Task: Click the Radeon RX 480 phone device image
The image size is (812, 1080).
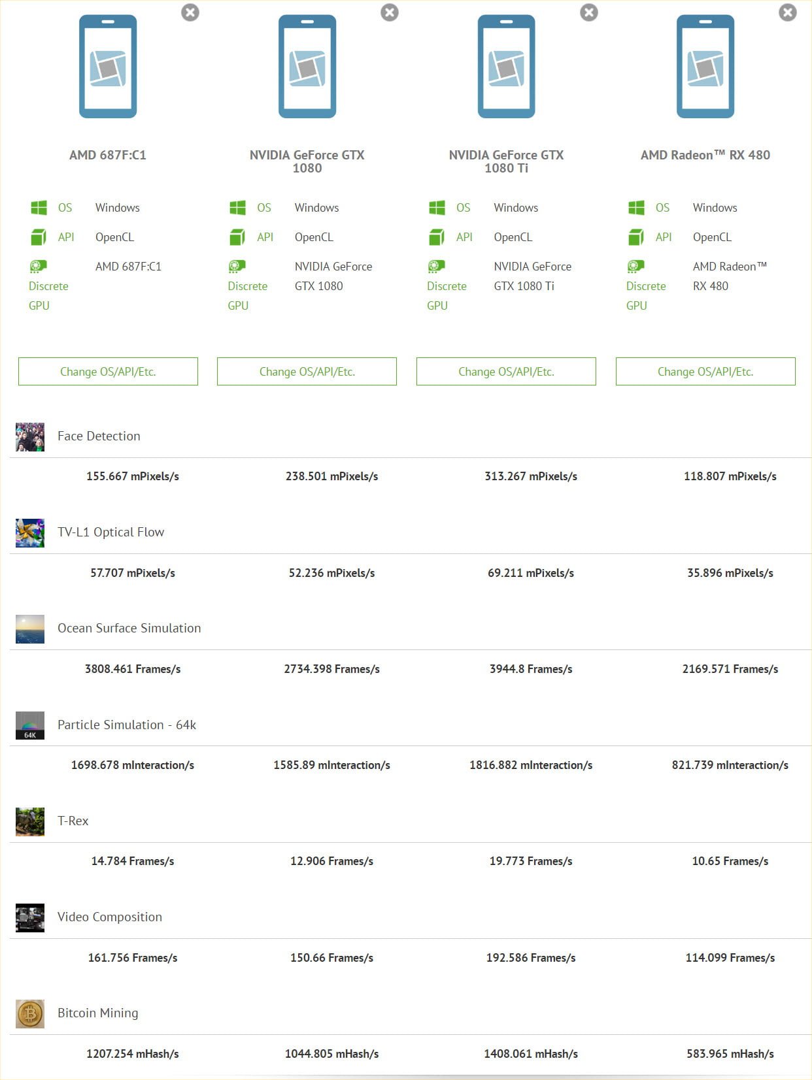Action: tap(705, 67)
